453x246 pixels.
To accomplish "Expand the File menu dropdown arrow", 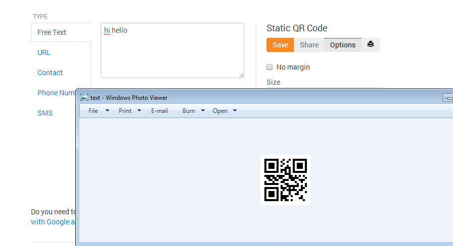I will click(107, 110).
